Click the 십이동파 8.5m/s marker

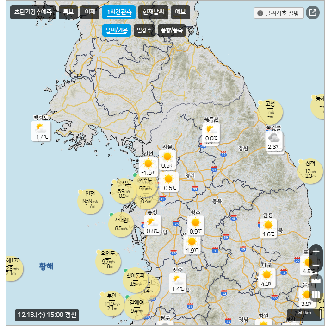pos(135,280)
